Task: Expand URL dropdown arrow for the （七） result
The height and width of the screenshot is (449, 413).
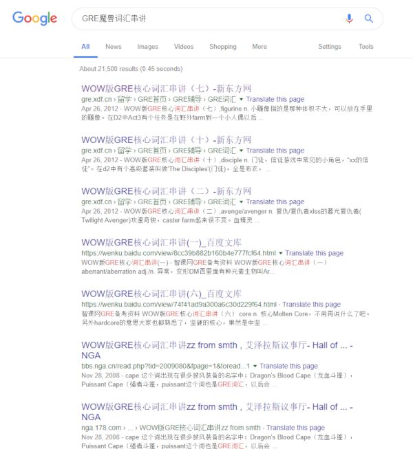Action: point(242,100)
